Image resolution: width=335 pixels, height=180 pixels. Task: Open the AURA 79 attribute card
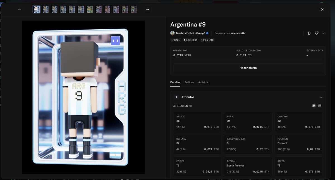pos(248,122)
